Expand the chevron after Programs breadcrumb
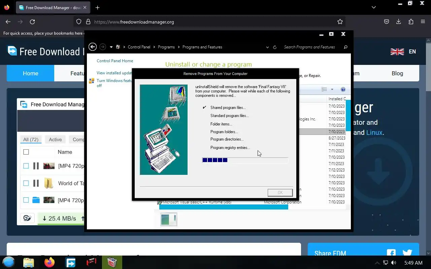Image resolution: width=431 pixels, height=269 pixels. pyautogui.click(x=178, y=47)
